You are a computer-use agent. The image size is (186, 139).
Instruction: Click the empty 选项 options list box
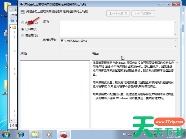click(x=55, y=94)
